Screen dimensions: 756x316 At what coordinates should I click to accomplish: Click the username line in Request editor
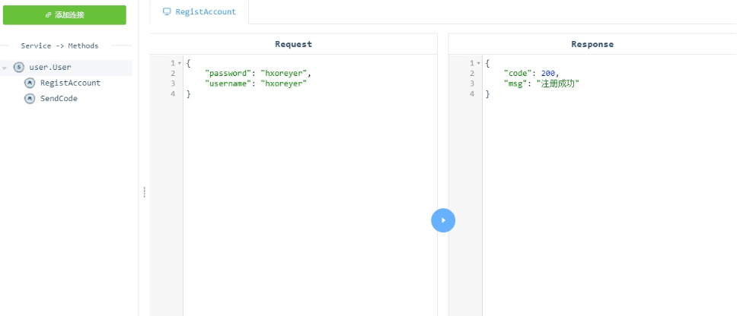tap(255, 84)
